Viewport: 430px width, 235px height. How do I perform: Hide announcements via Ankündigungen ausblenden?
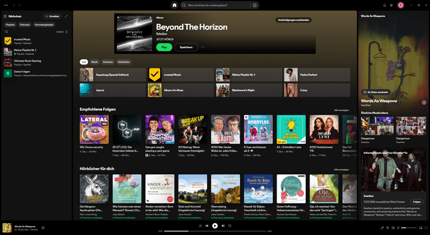293,20
